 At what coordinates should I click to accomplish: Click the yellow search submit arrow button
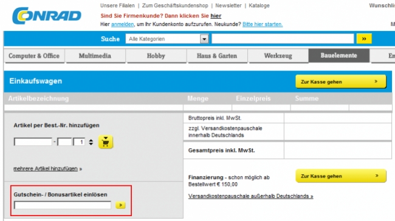364,39
